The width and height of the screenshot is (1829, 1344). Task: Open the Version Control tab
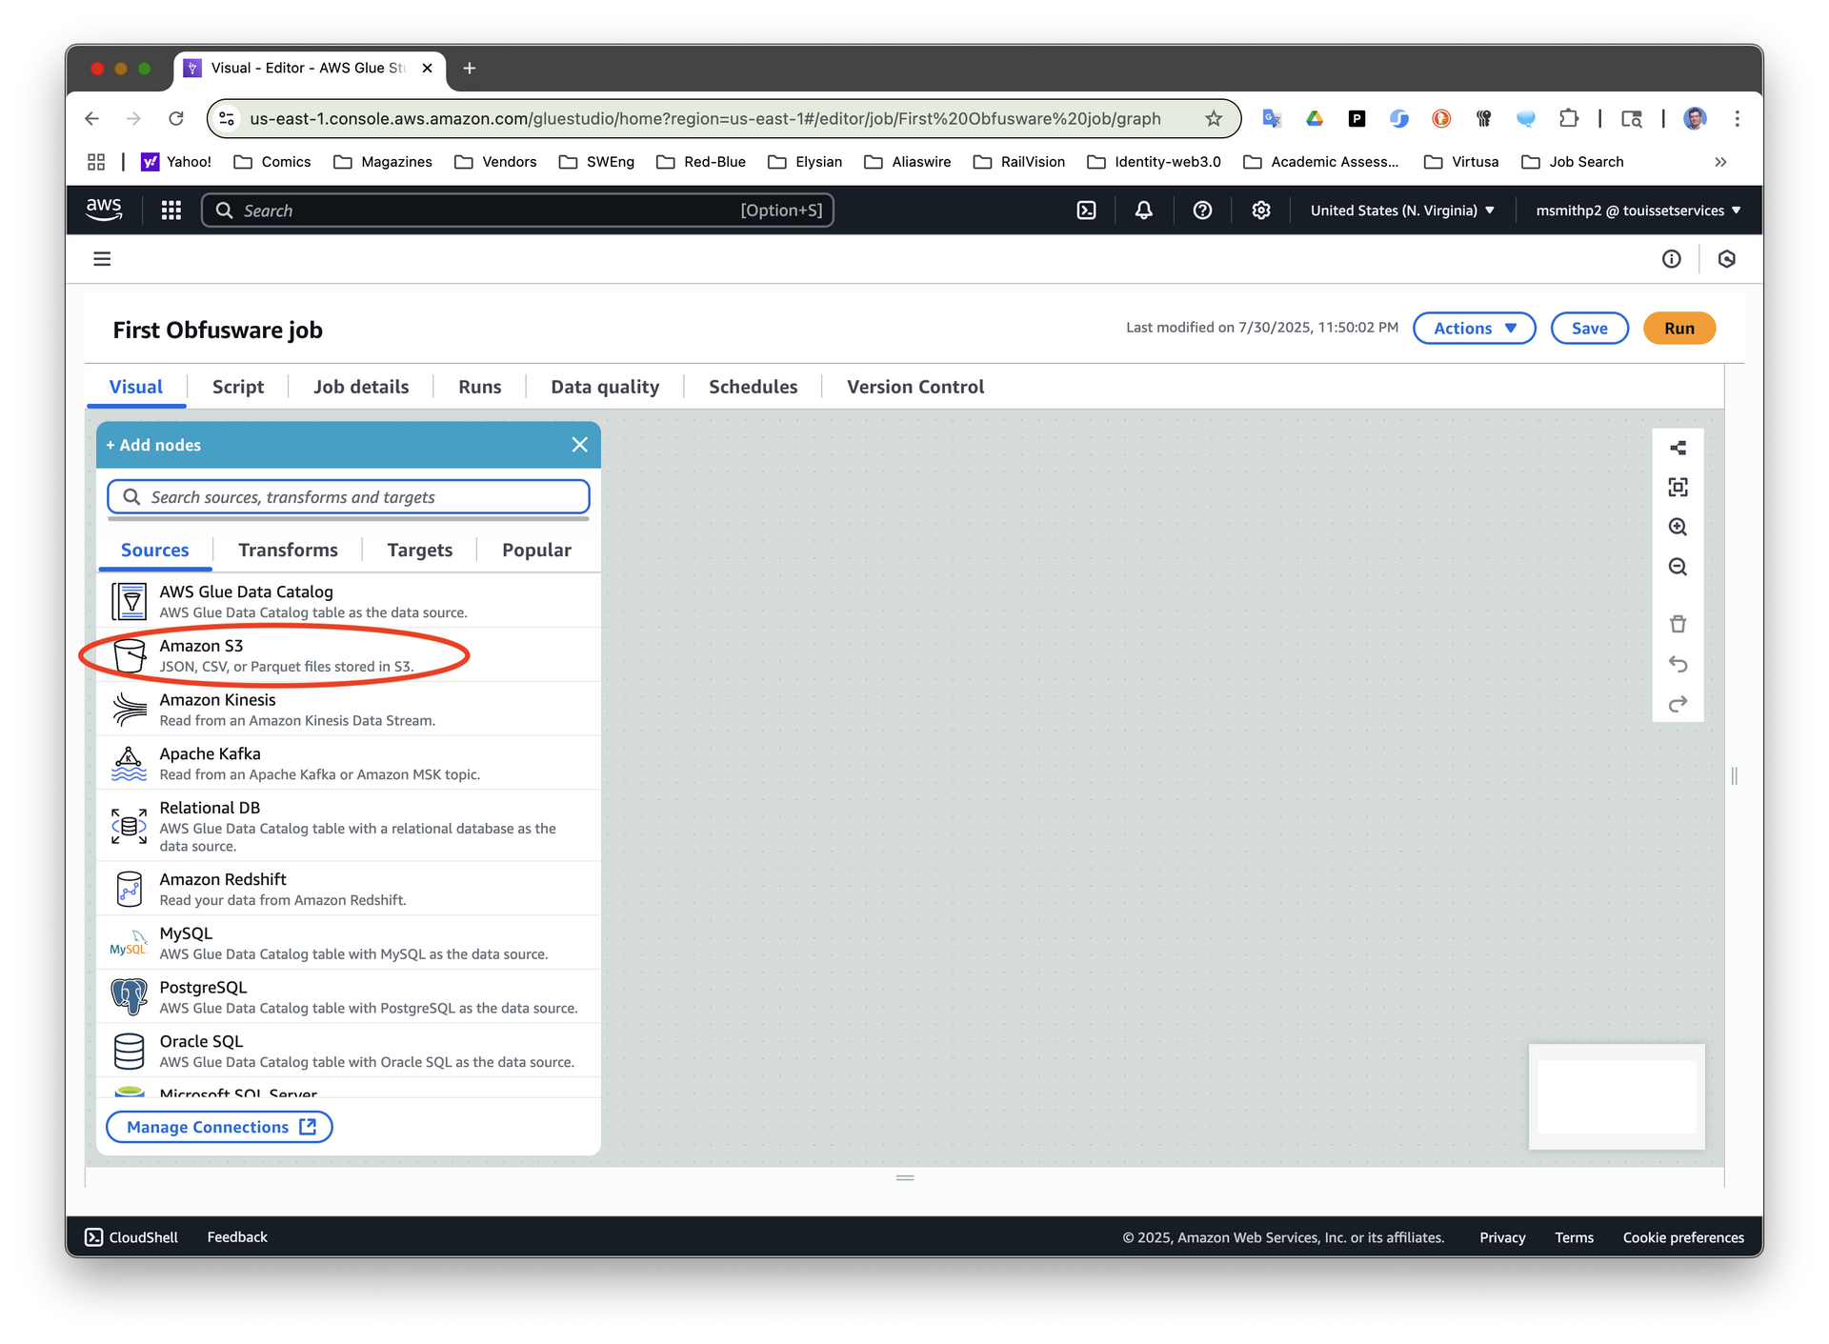pos(915,387)
